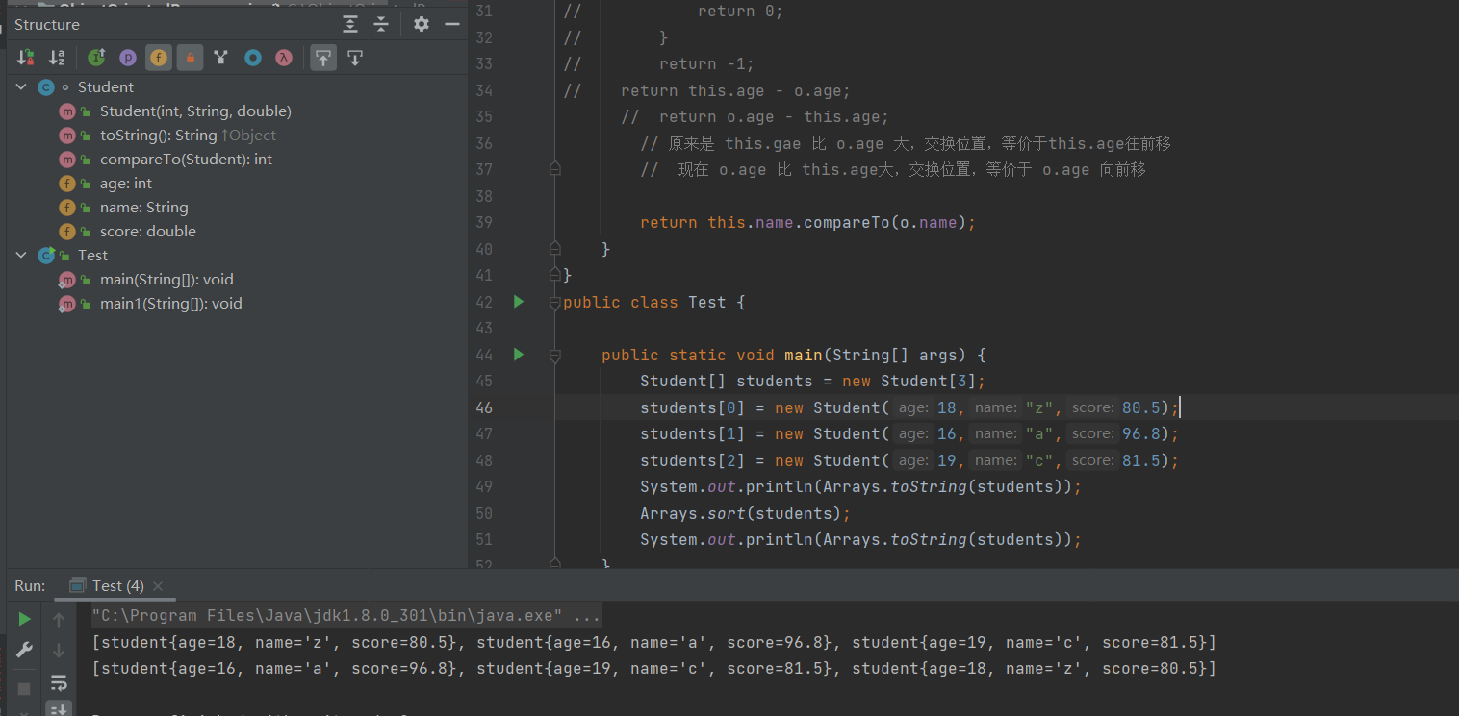Toggle Sort by Visibility in Structure toolbar
The height and width of the screenshot is (716, 1459).
coord(26,58)
